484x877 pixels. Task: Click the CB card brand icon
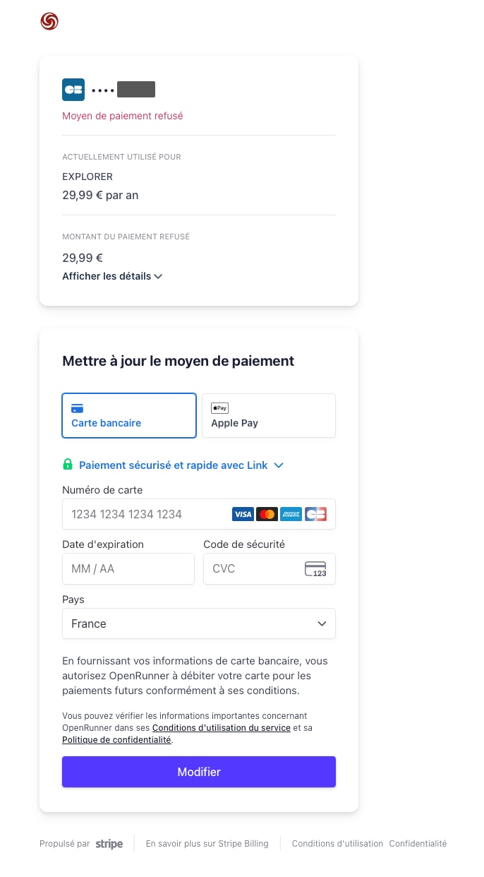[x=73, y=90]
